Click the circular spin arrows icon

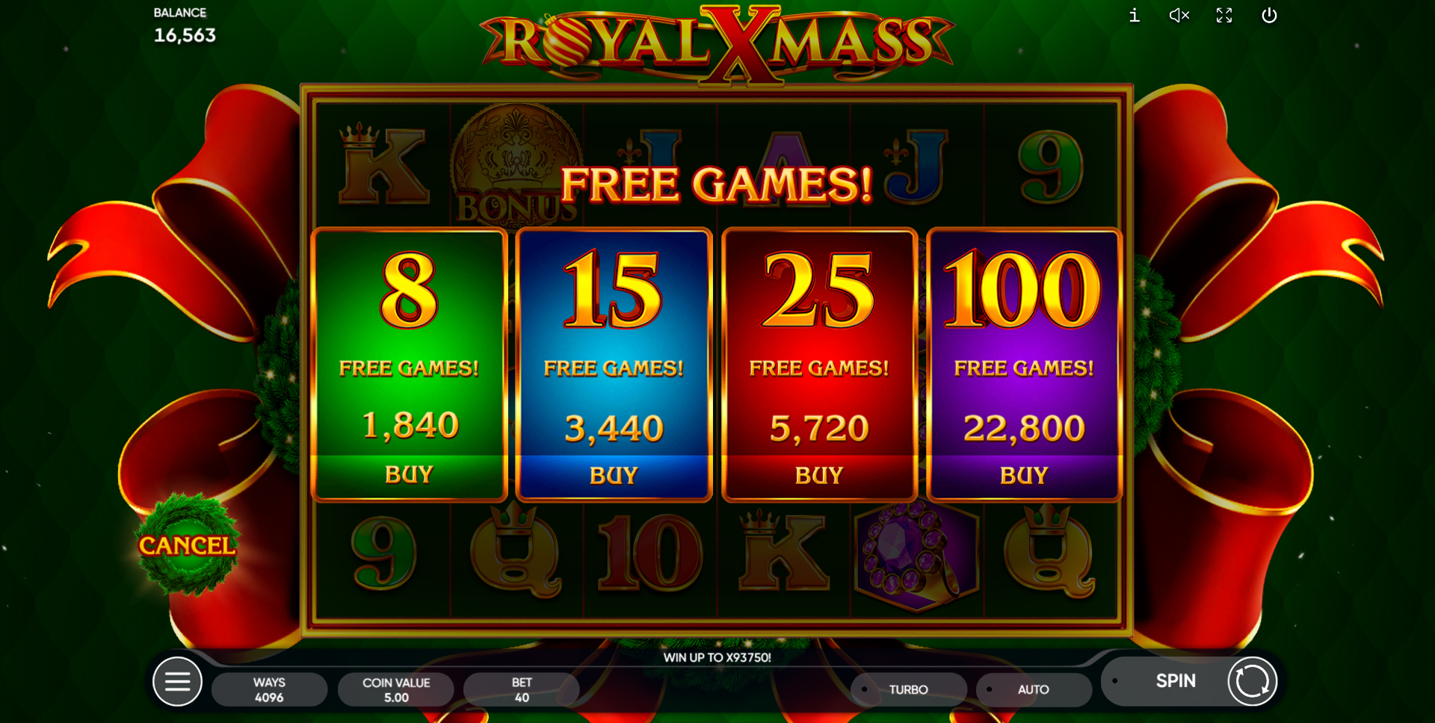pyautogui.click(x=1252, y=681)
